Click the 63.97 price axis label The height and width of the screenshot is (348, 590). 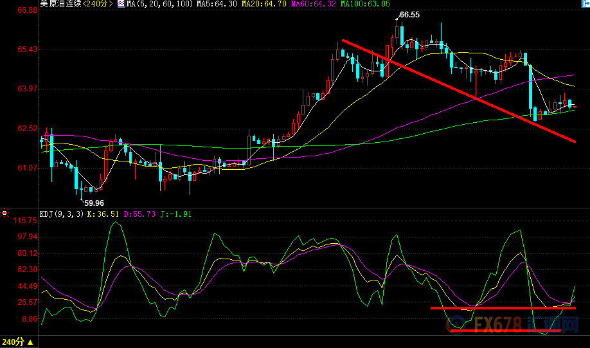[x=28, y=89]
